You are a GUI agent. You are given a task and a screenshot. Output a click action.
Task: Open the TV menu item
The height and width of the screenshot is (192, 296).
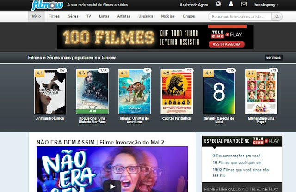pos(89,16)
